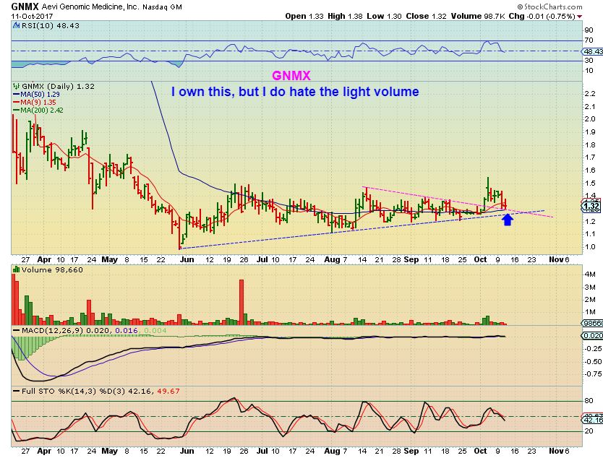Click the red down-triangle after the Chg value
The height and width of the screenshot is (458, 603).
pos(580,17)
